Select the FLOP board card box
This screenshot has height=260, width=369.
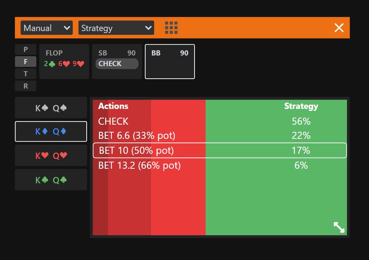[64, 61]
